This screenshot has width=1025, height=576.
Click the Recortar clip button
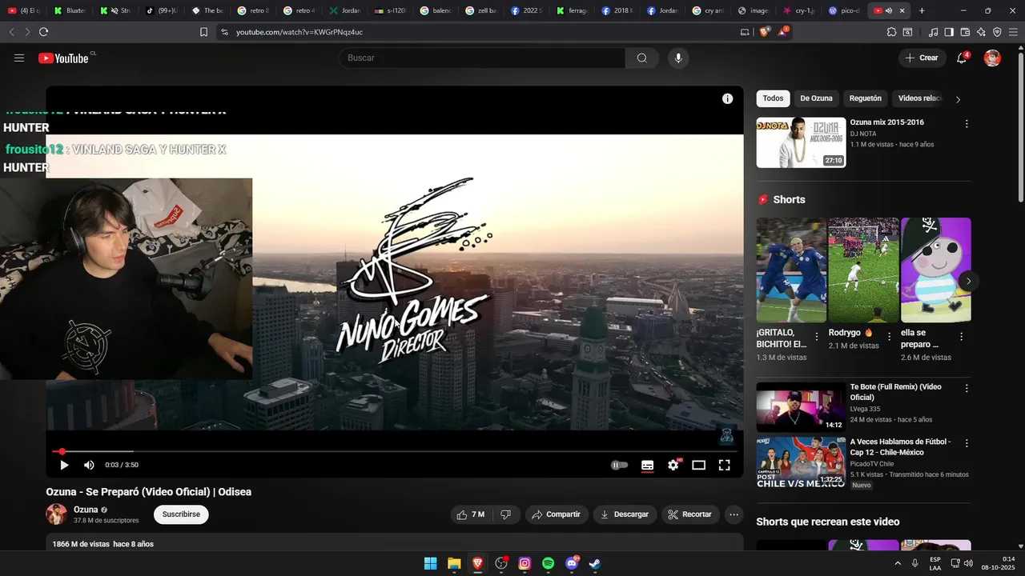[690, 514]
